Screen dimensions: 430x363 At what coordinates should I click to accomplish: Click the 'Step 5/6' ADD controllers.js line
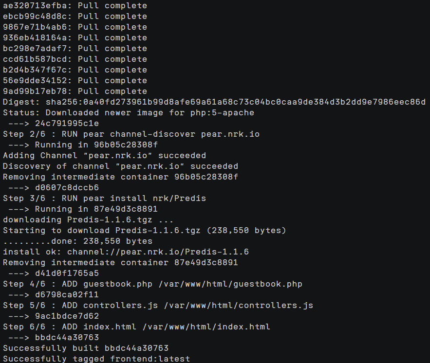158,305
